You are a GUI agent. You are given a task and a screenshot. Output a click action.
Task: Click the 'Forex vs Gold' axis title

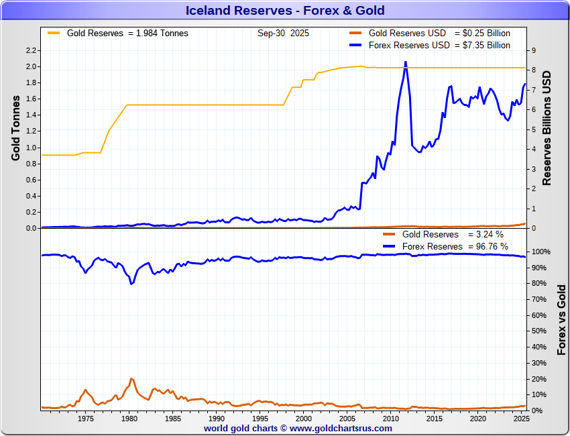[x=562, y=320]
